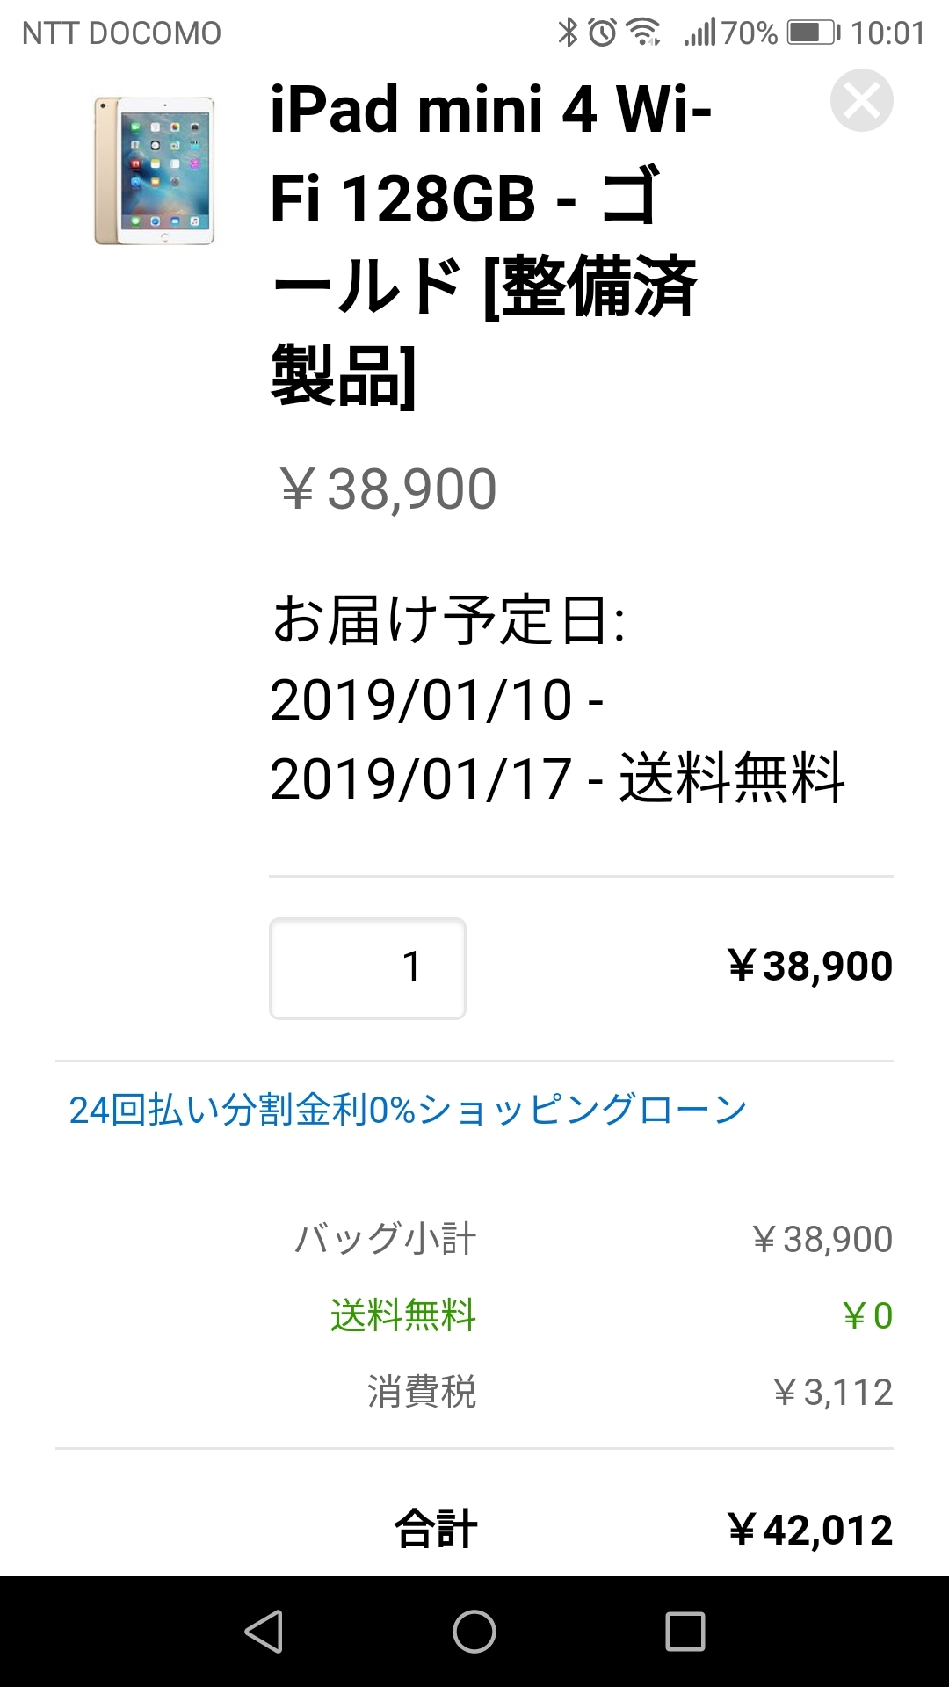Viewport: 949px width, 1687px height.
Task: Tap the Android back navigation button
Action: [x=264, y=1632]
